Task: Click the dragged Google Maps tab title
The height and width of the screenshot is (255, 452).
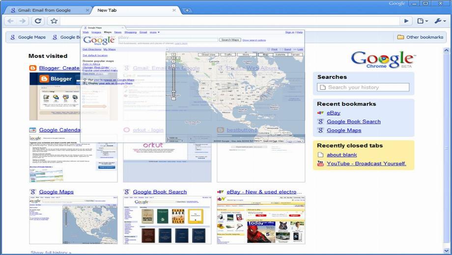Action: [95, 27]
